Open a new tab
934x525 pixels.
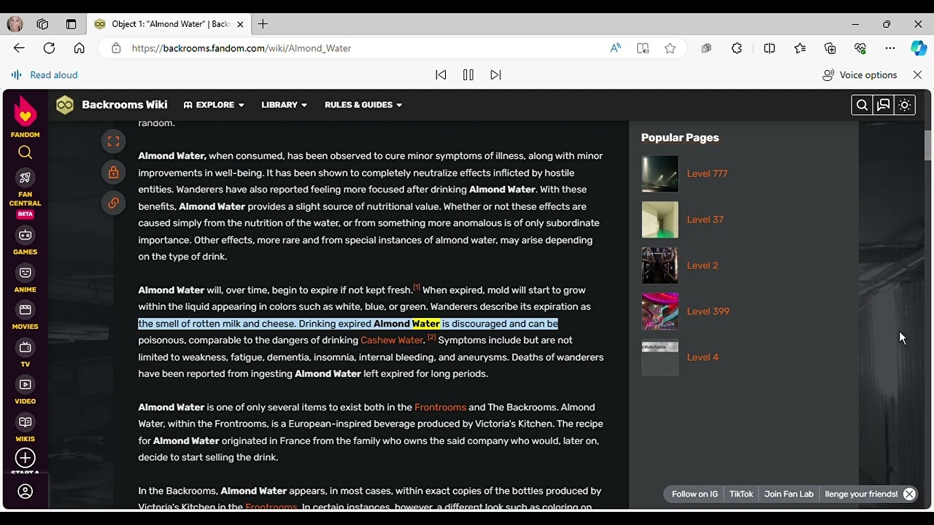[x=263, y=24]
